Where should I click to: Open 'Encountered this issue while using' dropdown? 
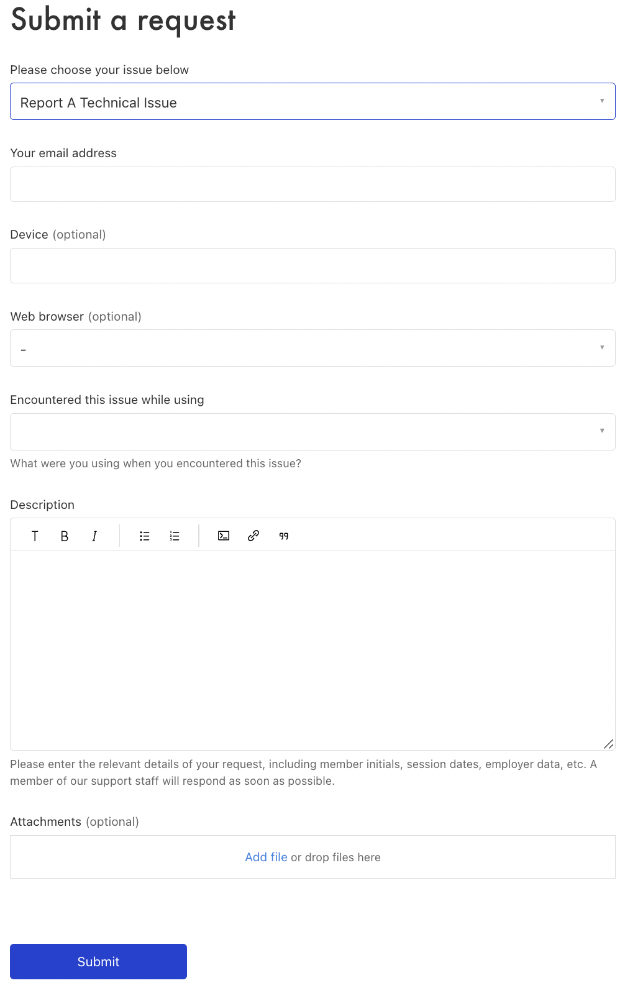(x=312, y=432)
